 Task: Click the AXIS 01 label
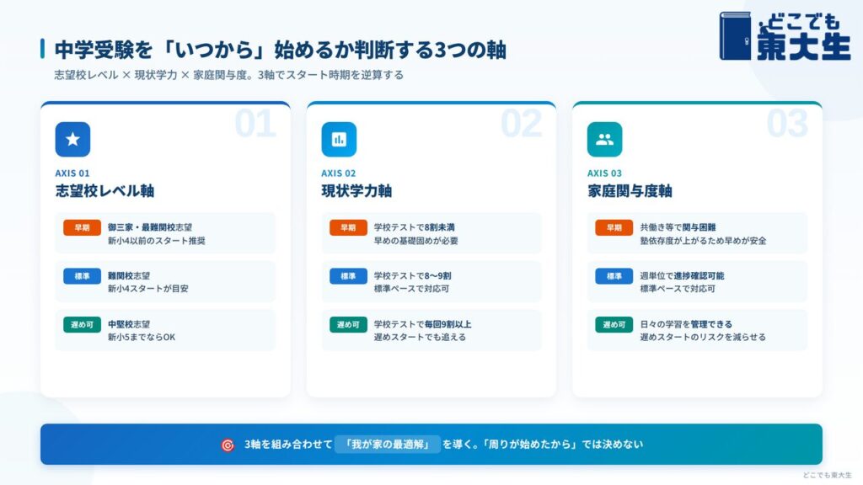72,173
